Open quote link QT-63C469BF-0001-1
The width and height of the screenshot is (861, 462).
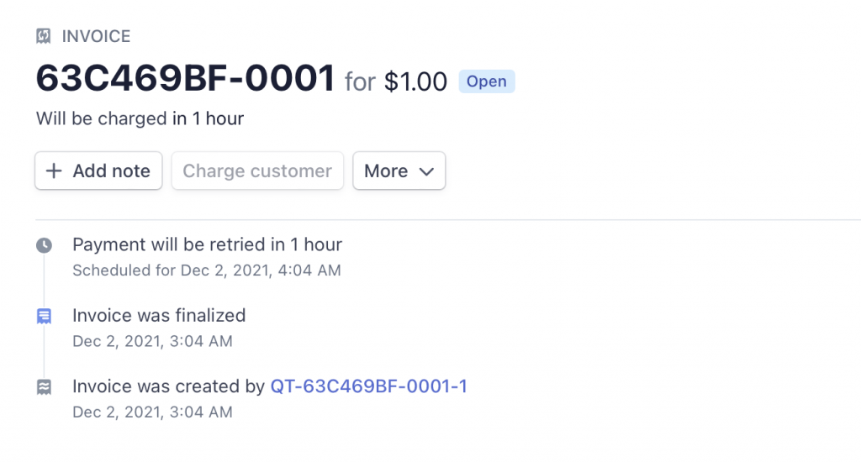[x=368, y=386]
